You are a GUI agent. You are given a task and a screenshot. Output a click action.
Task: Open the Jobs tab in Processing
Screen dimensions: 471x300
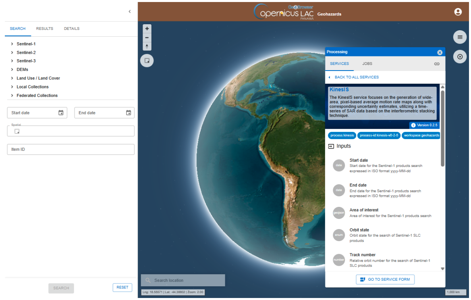click(367, 64)
